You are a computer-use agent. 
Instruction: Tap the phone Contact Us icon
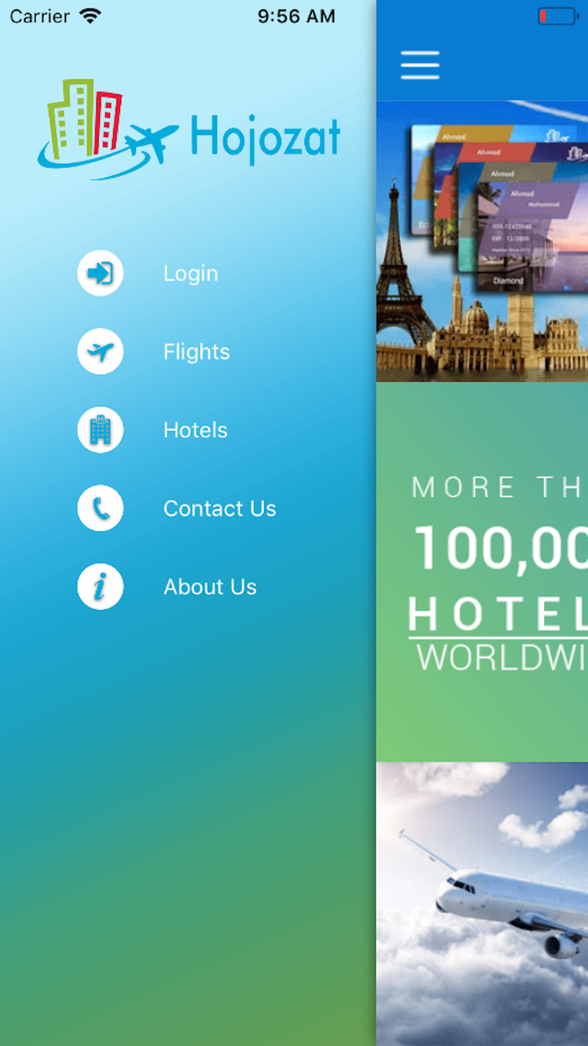click(101, 508)
